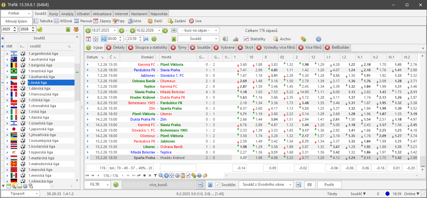Open the Fotbal sport dropdown
Screen dimensions: 427x198
coord(16,14)
